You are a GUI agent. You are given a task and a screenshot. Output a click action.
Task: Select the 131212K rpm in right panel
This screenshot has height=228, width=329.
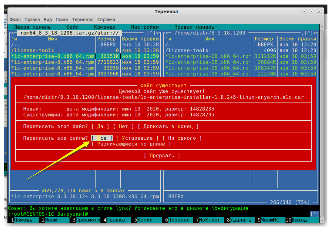(241, 57)
